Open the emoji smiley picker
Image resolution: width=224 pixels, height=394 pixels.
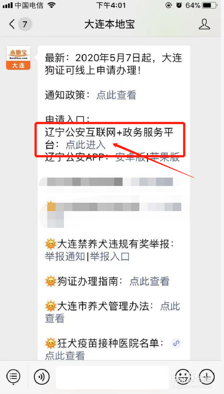[x=183, y=377]
